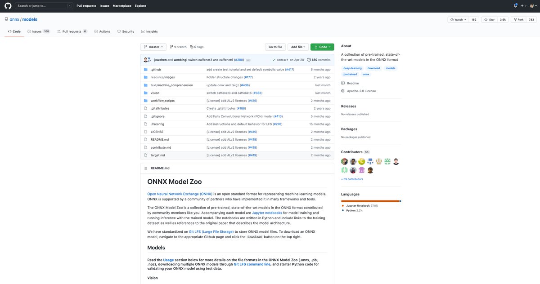Screen dimensions: 540x284
Task: Open the Apache-2.0 License sidebar link
Action: pos(358,91)
